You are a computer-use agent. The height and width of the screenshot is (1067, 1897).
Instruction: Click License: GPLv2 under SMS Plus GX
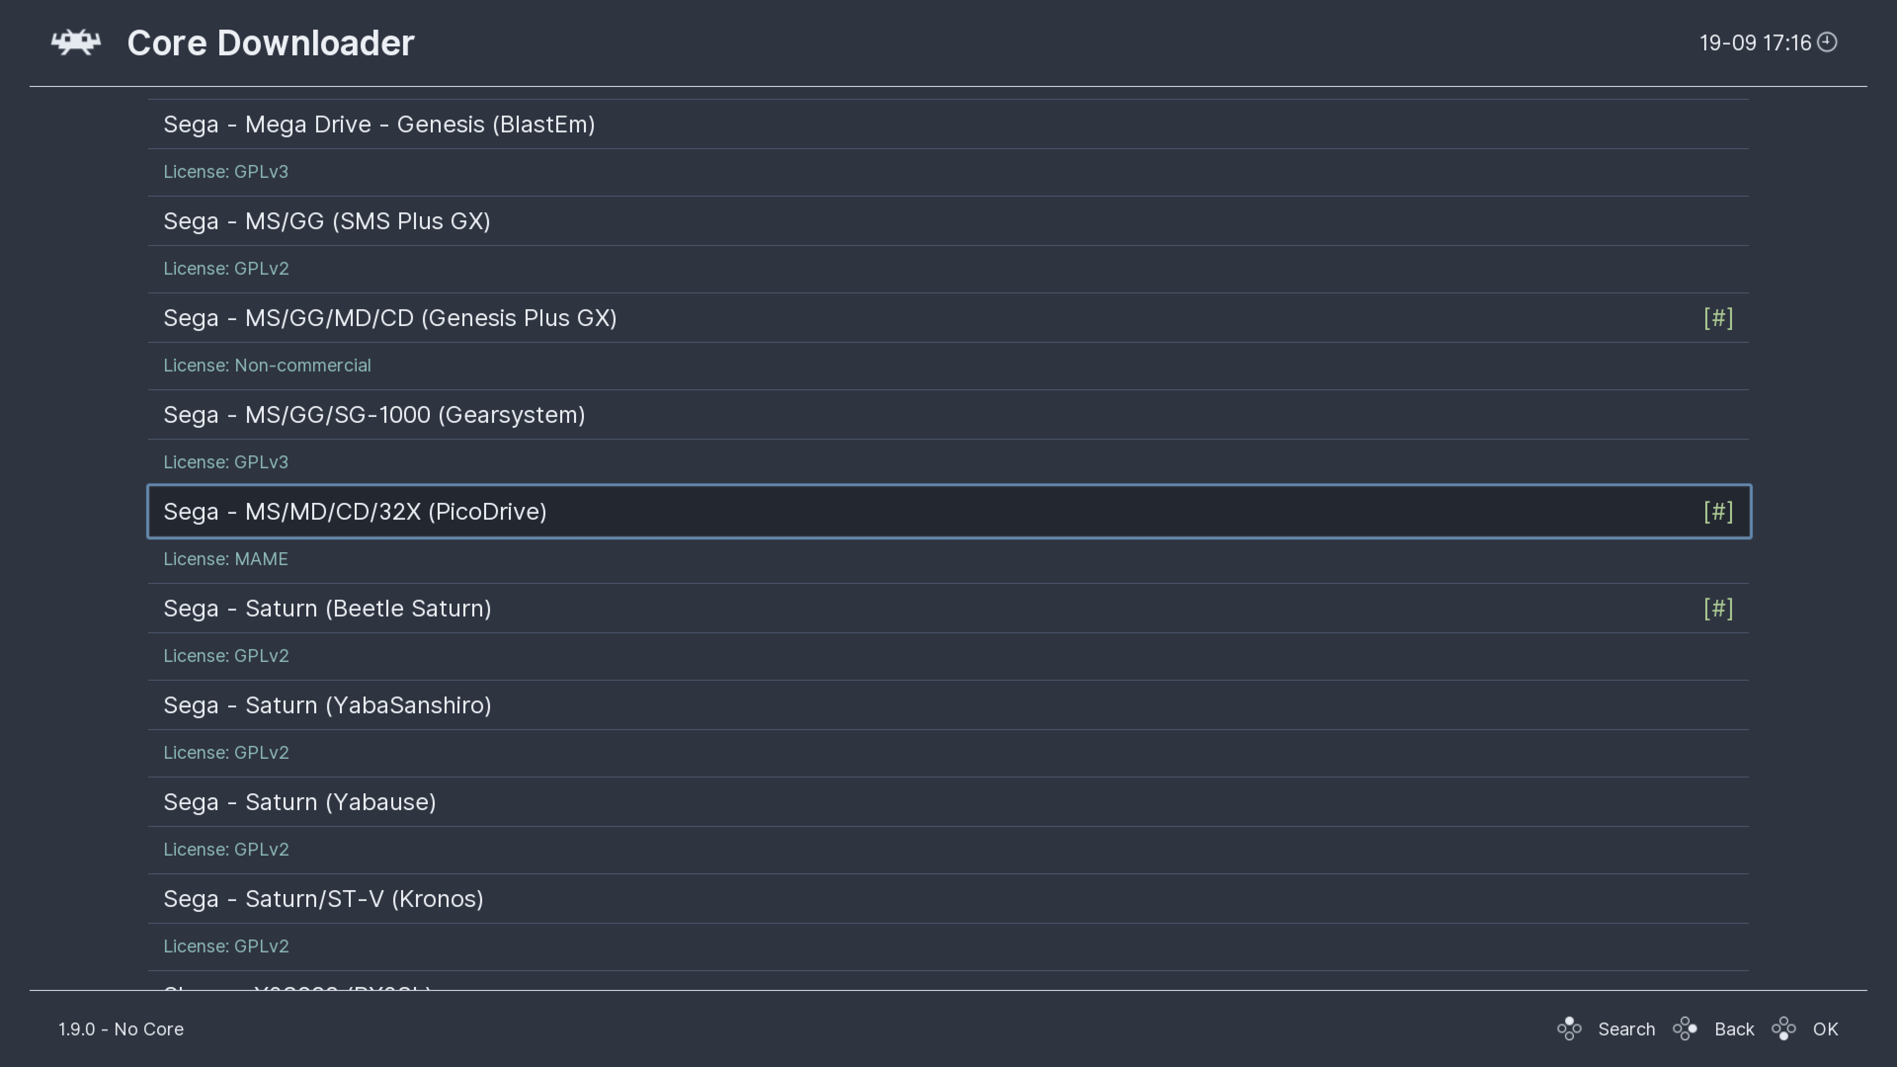click(x=225, y=269)
